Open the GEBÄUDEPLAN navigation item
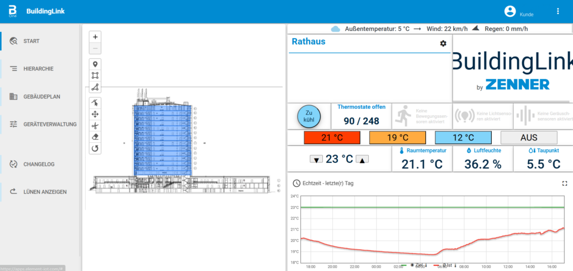 pos(40,96)
